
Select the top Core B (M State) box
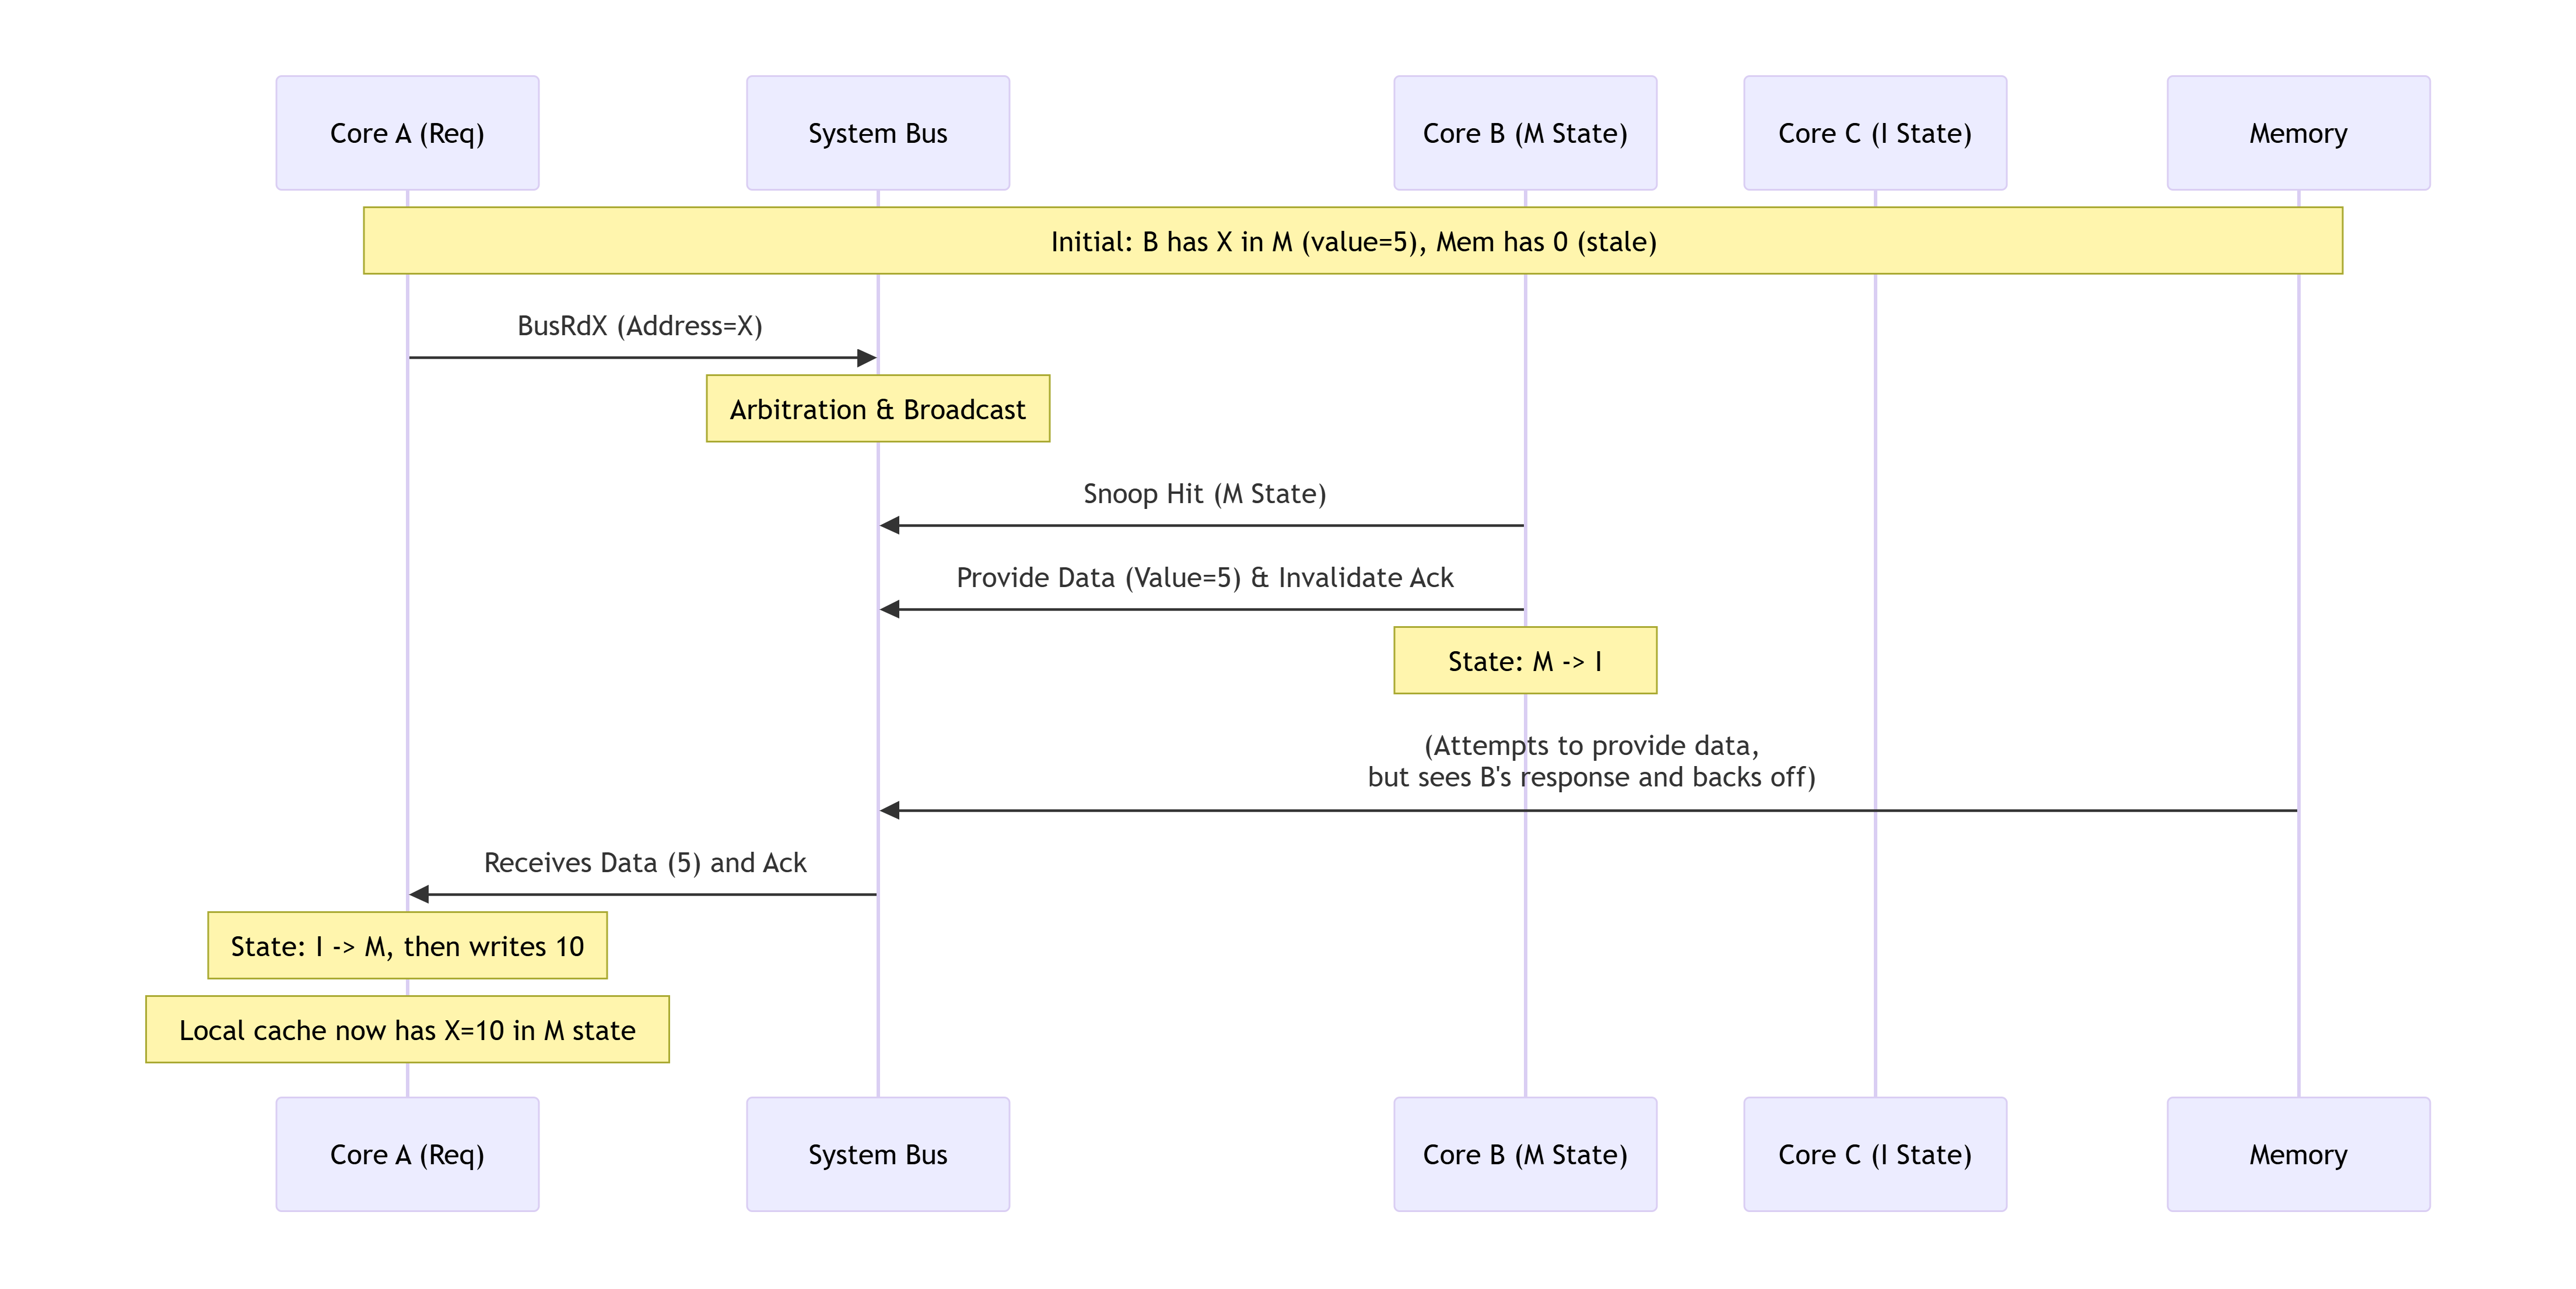(x=1524, y=133)
